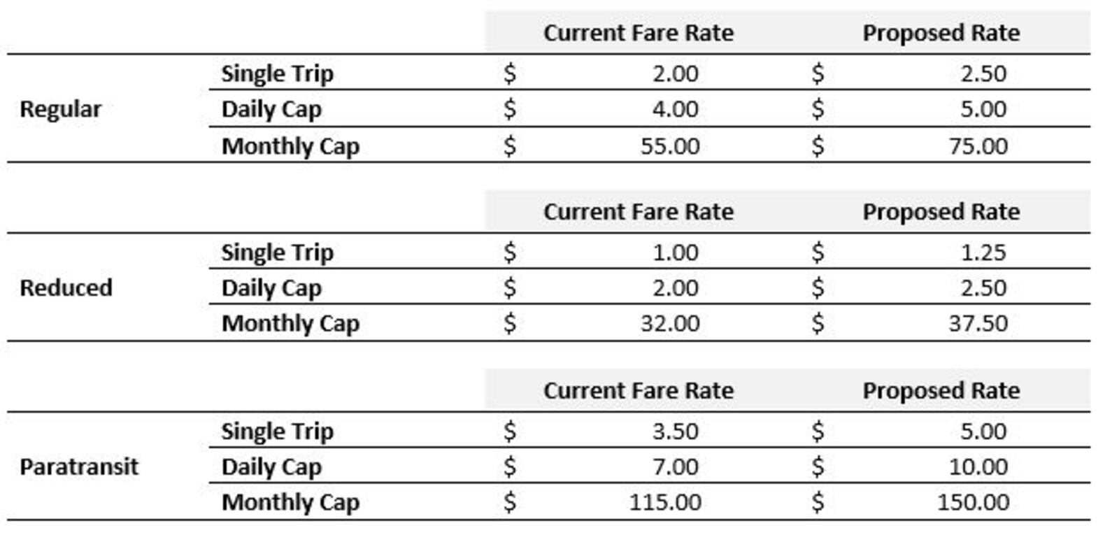This screenshot has width=1119, height=542.
Task: Click the Reduced category label
Action: pos(66,287)
